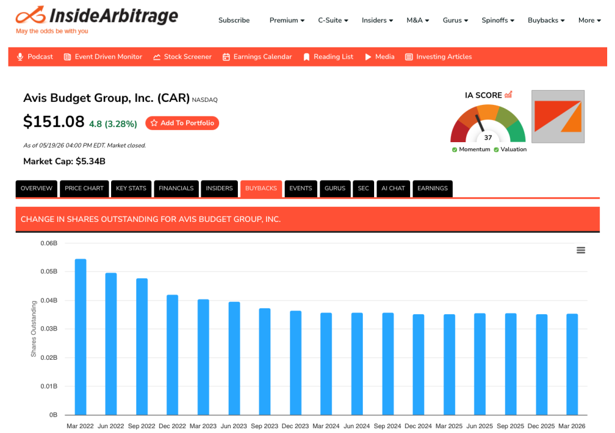
Task: Click the Subscribe link
Action: (234, 20)
